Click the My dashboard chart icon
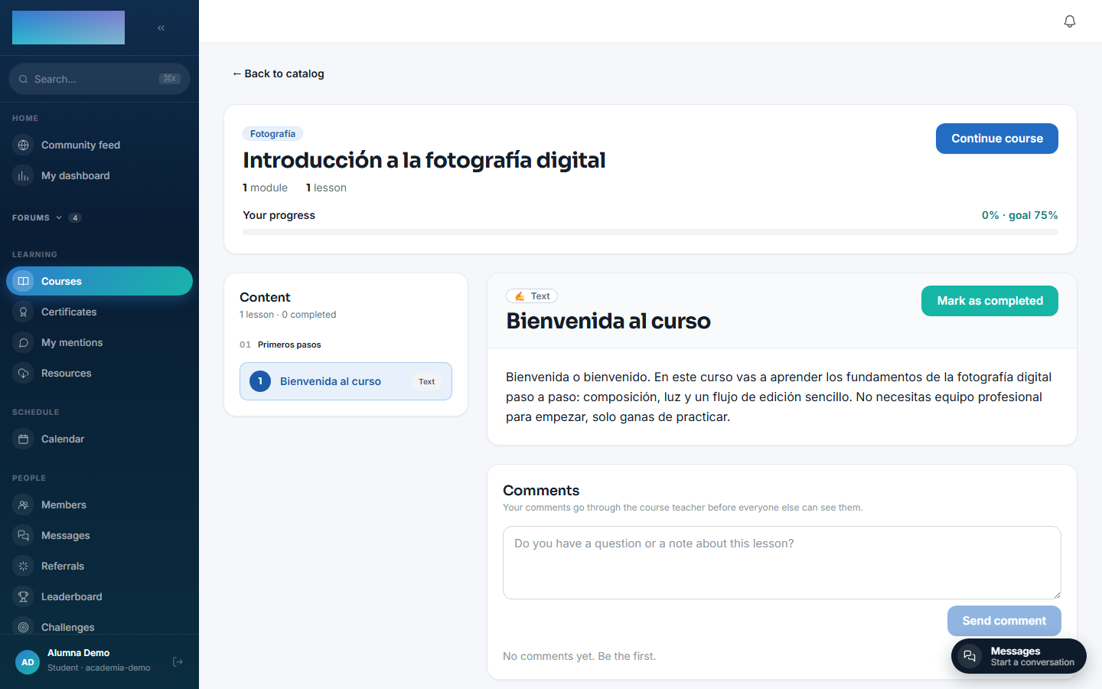 24,175
